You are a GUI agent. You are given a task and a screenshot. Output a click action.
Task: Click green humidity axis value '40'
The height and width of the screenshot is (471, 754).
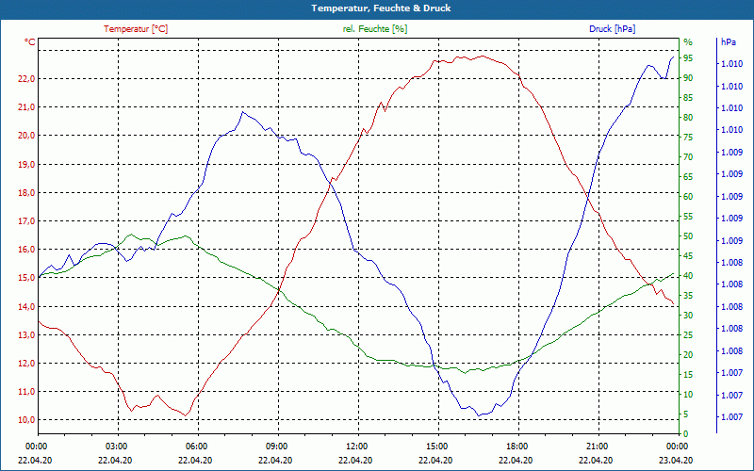688,276
